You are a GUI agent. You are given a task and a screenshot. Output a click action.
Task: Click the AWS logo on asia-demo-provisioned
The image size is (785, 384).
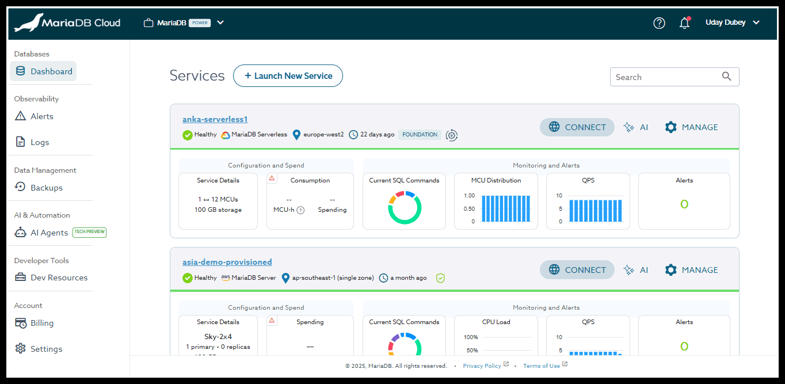pyautogui.click(x=226, y=277)
